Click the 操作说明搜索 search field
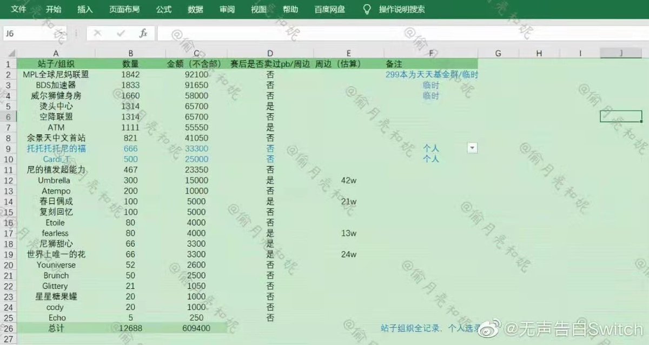The height and width of the screenshot is (345, 649). (402, 9)
